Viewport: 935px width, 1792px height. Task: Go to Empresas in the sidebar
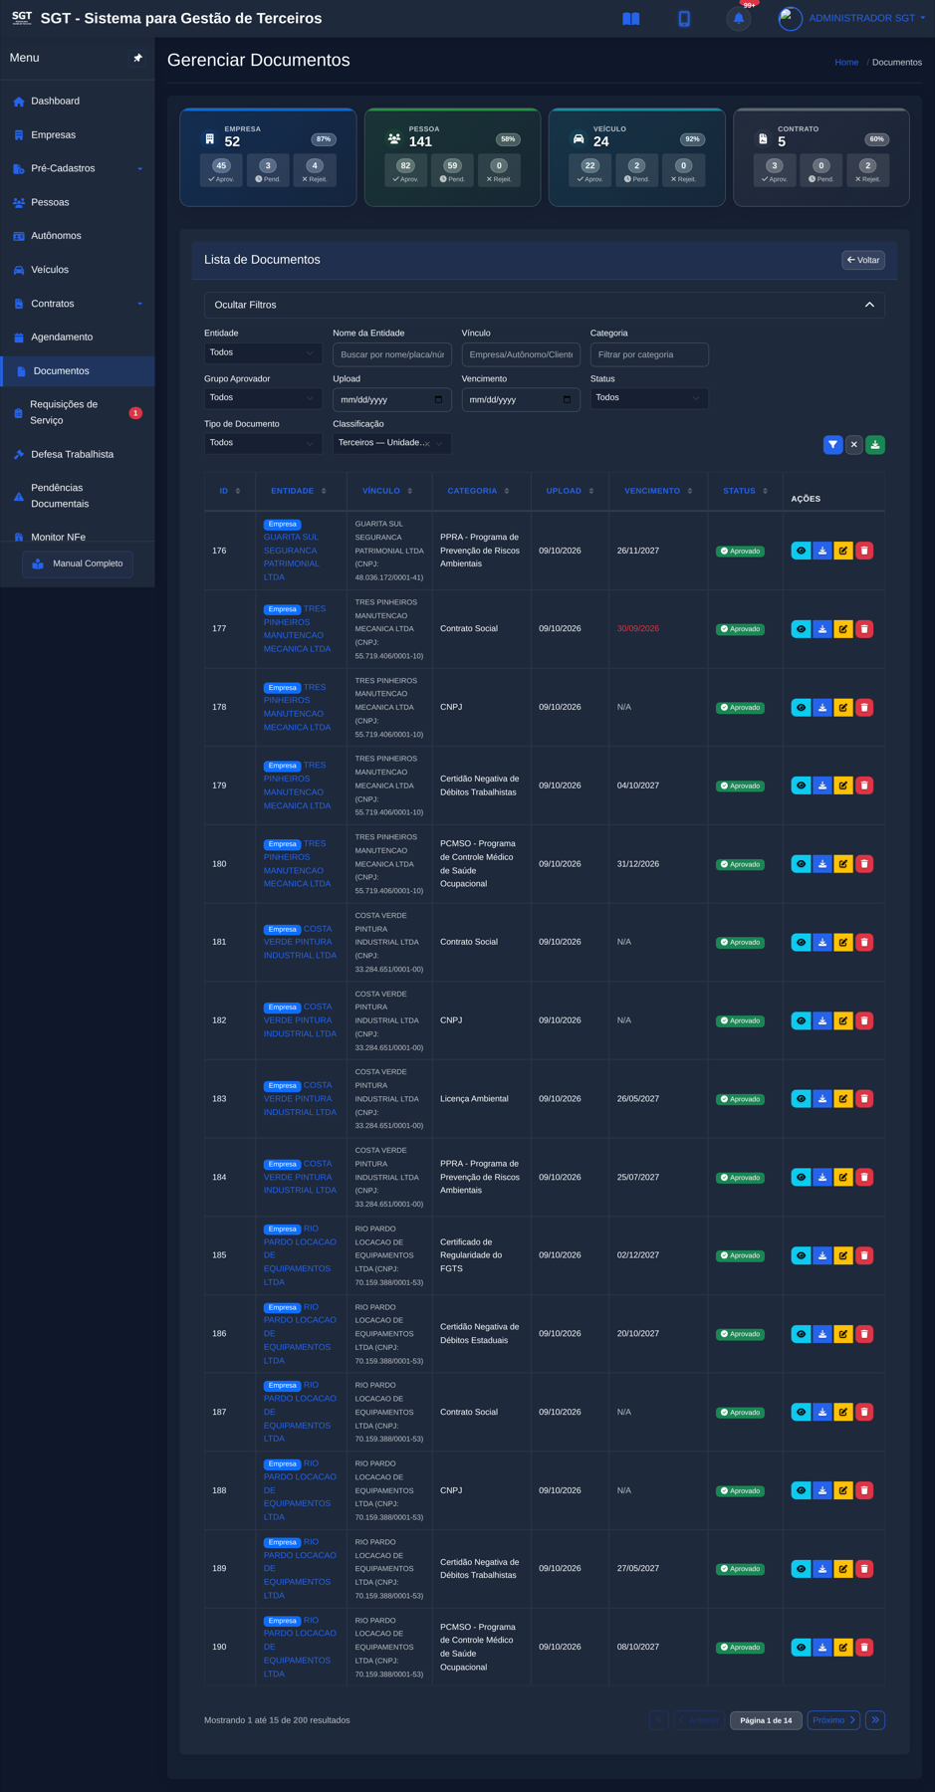pyautogui.click(x=78, y=135)
